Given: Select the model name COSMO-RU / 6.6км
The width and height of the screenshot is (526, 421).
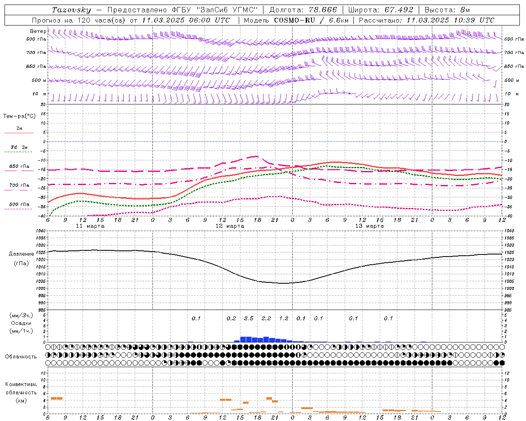Looking at the screenshot, I should [x=311, y=20].
